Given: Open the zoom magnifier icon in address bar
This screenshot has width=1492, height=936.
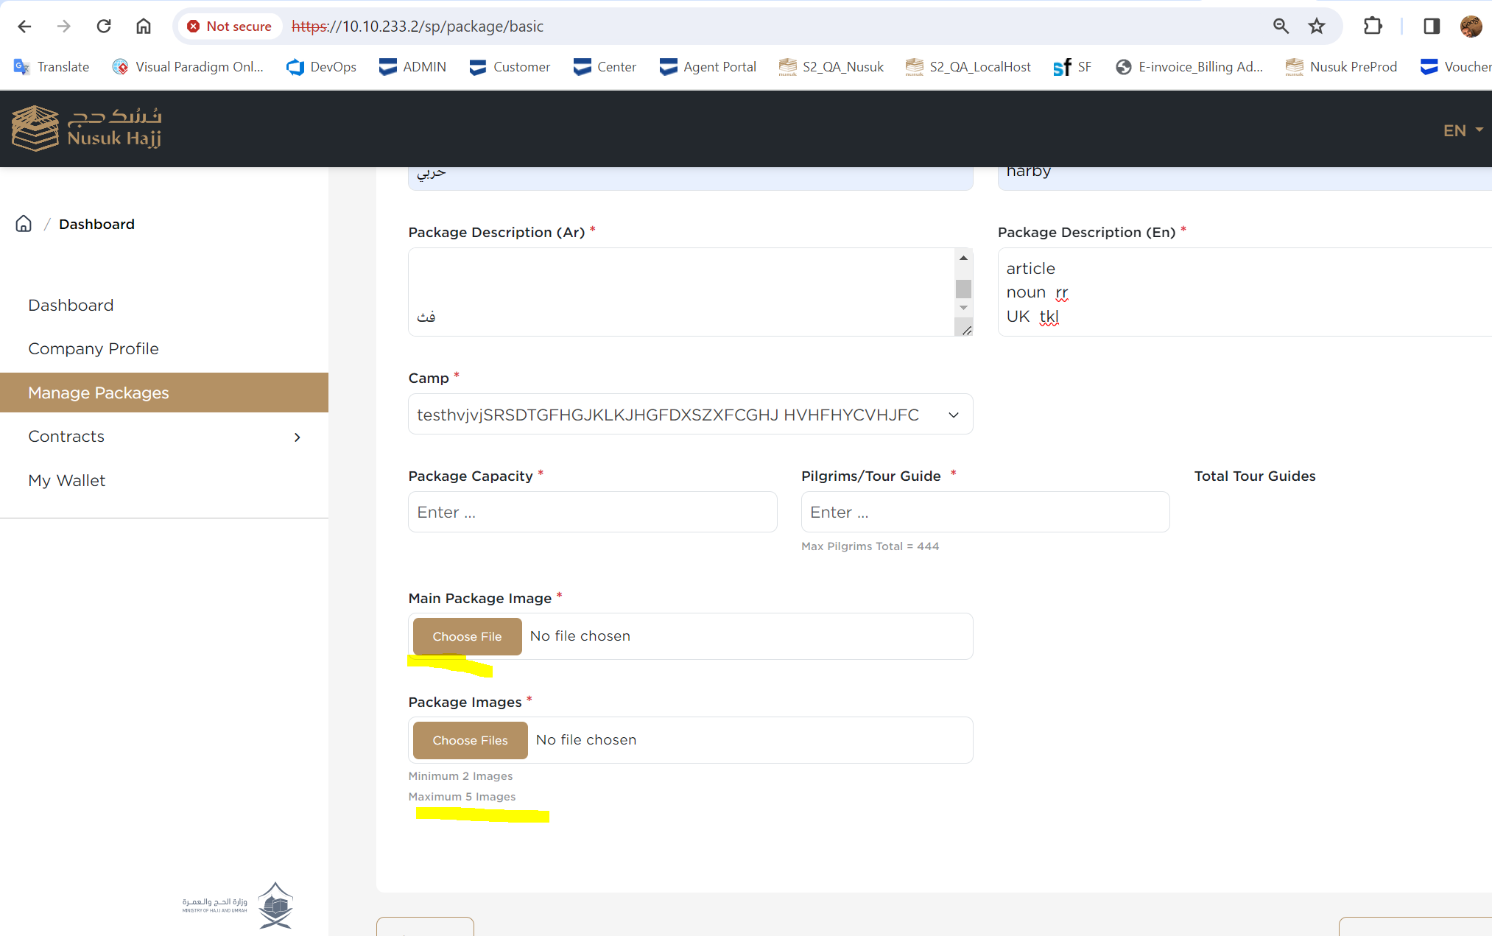Looking at the screenshot, I should (x=1281, y=27).
